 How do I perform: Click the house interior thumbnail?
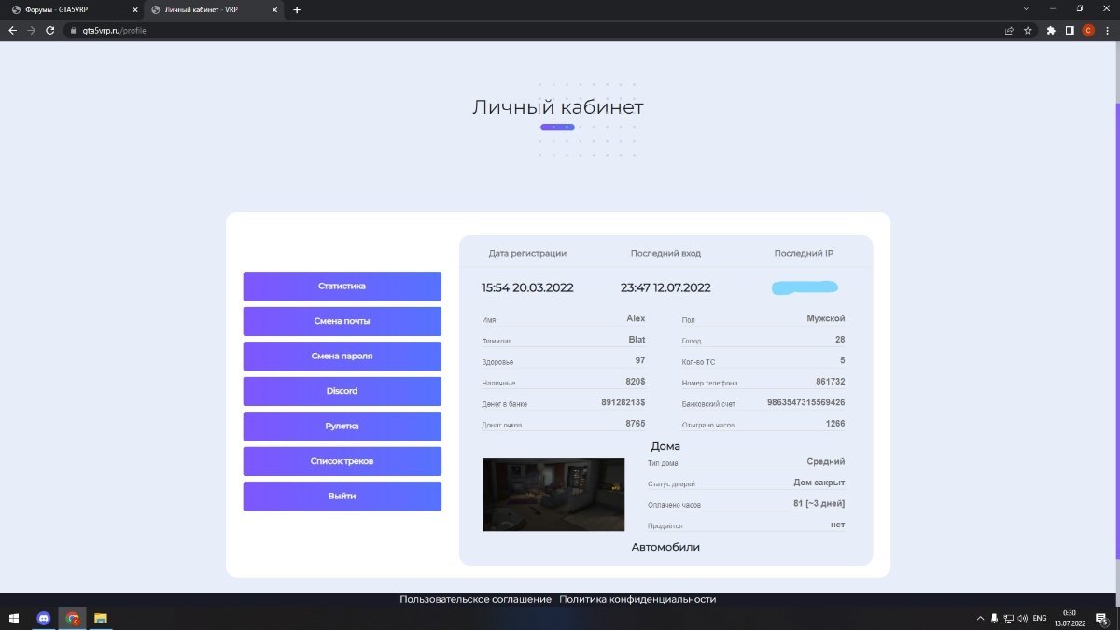pyautogui.click(x=553, y=495)
